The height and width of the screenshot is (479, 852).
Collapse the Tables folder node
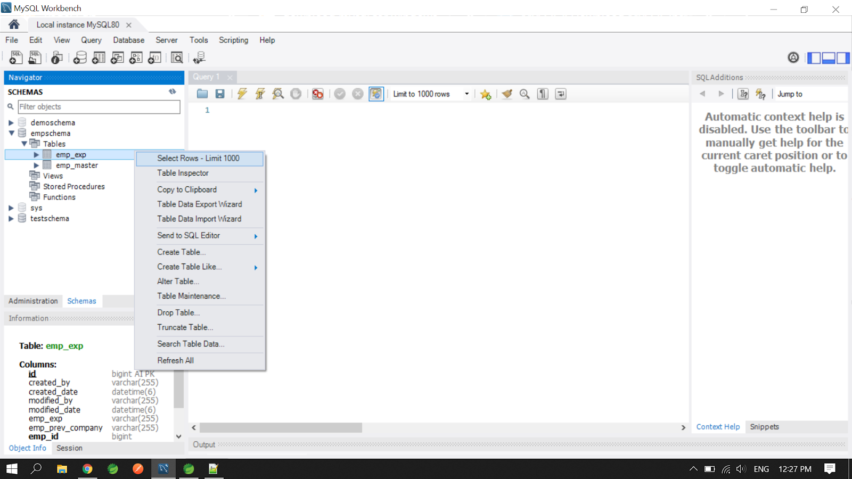[24, 144]
